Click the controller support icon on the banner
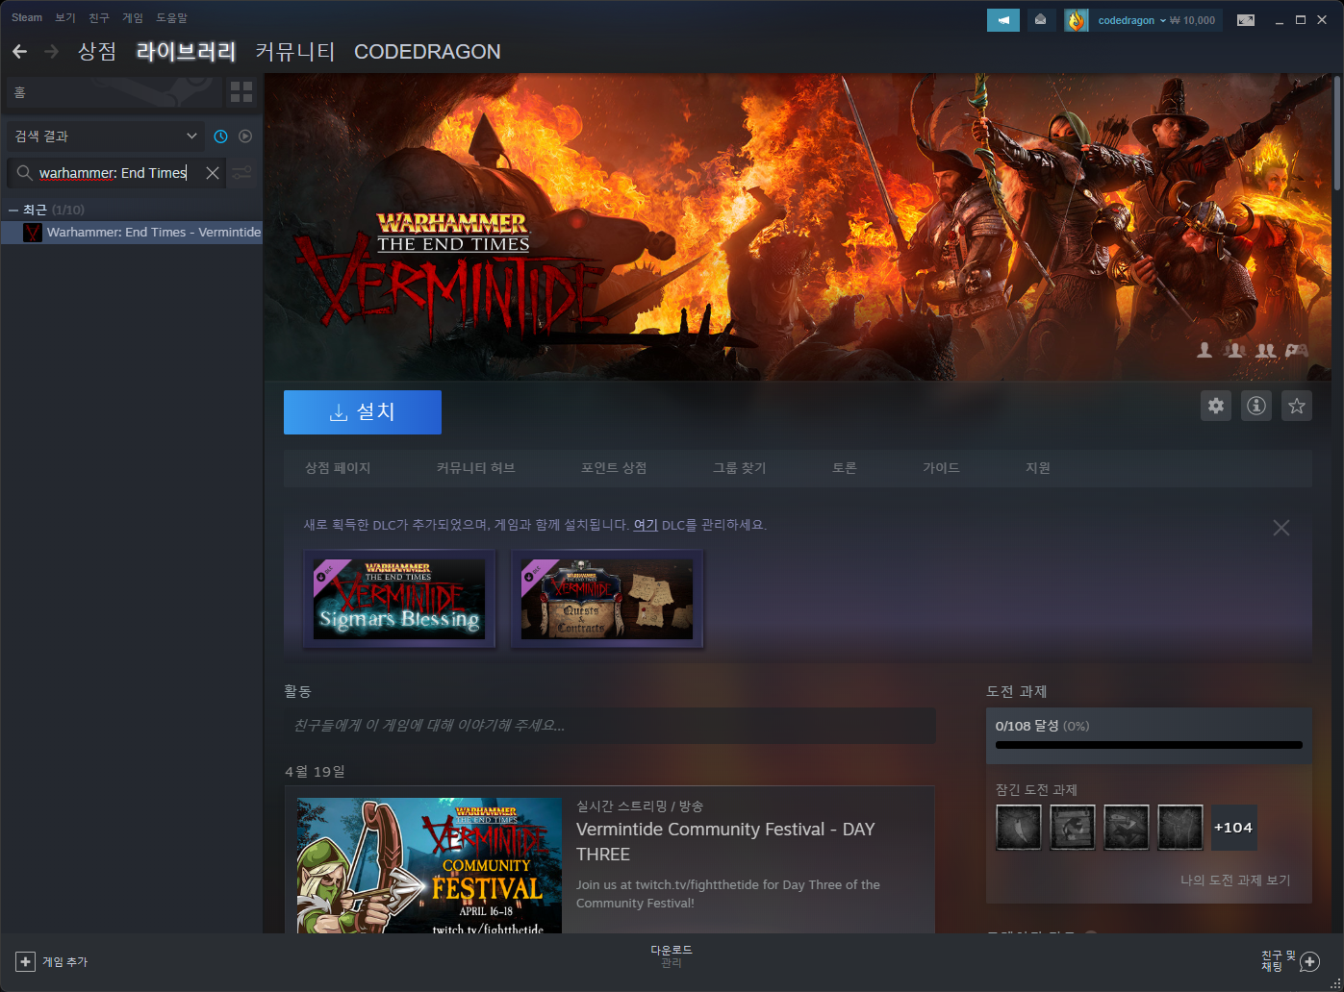 [1296, 351]
